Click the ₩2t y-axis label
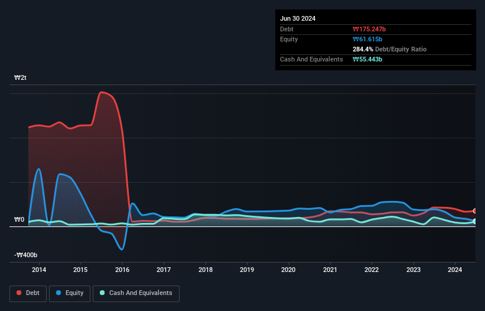The height and width of the screenshot is (311, 485). point(20,77)
